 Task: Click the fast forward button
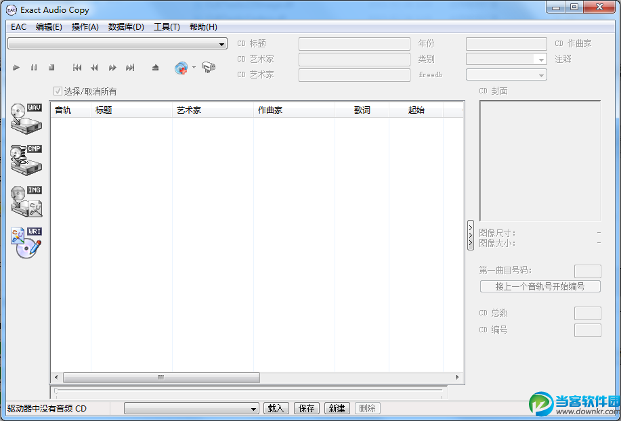(x=112, y=68)
